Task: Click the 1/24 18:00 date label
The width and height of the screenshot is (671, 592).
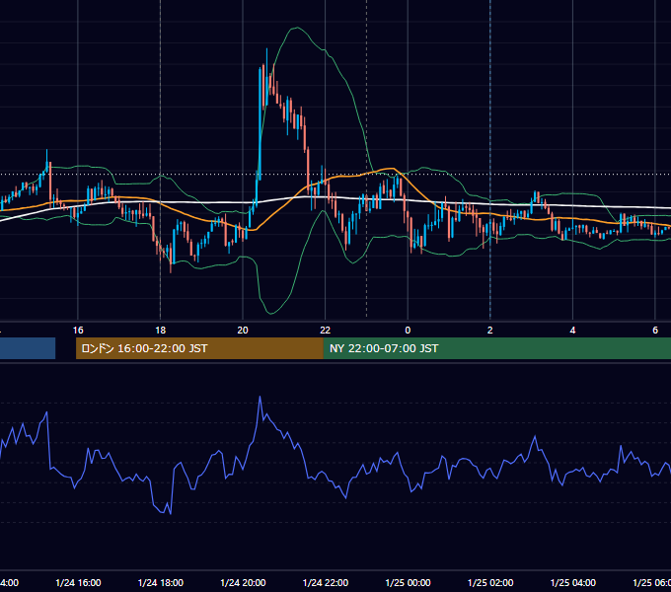Action: pyautogui.click(x=161, y=583)
